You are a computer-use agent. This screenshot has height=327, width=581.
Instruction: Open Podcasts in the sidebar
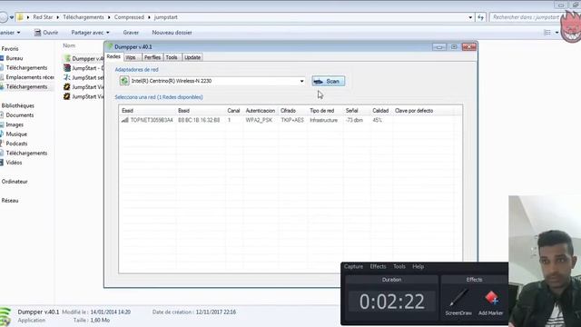[x=16, y=144]
